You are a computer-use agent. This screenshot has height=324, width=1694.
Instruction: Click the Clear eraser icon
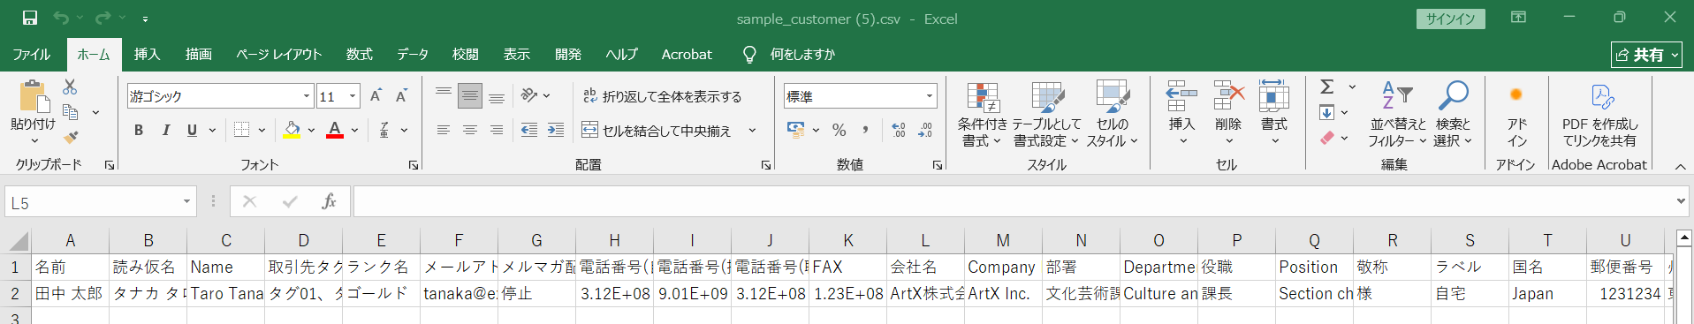1326,138
